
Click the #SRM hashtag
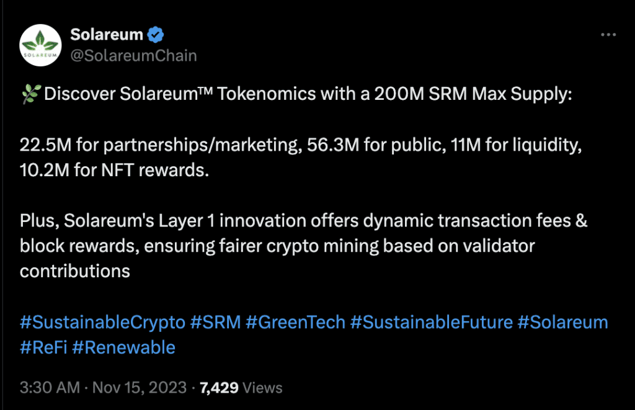coord(215,323)
